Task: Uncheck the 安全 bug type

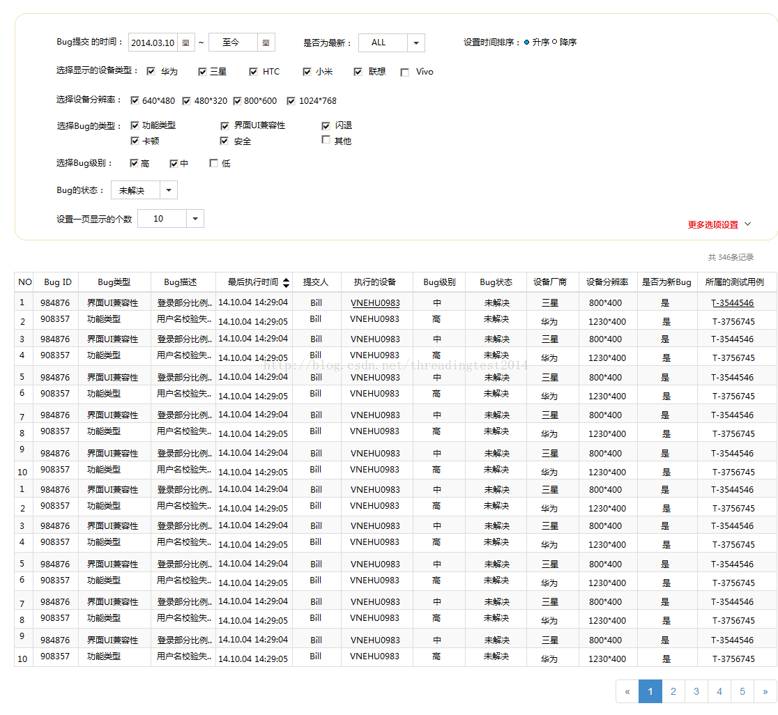Action: (224, 141)
